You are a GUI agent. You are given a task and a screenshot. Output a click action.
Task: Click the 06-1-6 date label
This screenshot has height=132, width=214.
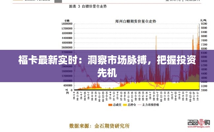tap(74, 95)
